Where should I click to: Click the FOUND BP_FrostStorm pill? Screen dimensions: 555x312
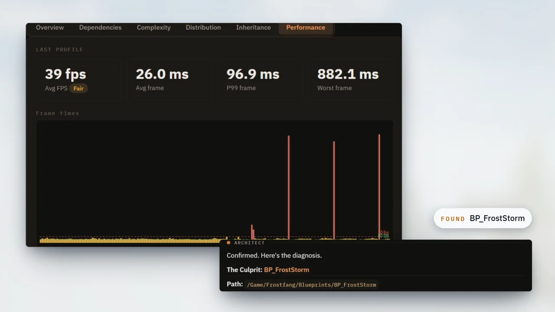pos(483,218)
